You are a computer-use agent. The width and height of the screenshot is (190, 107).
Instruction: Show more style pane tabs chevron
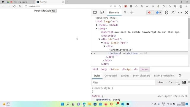click(x=180, y=75)
